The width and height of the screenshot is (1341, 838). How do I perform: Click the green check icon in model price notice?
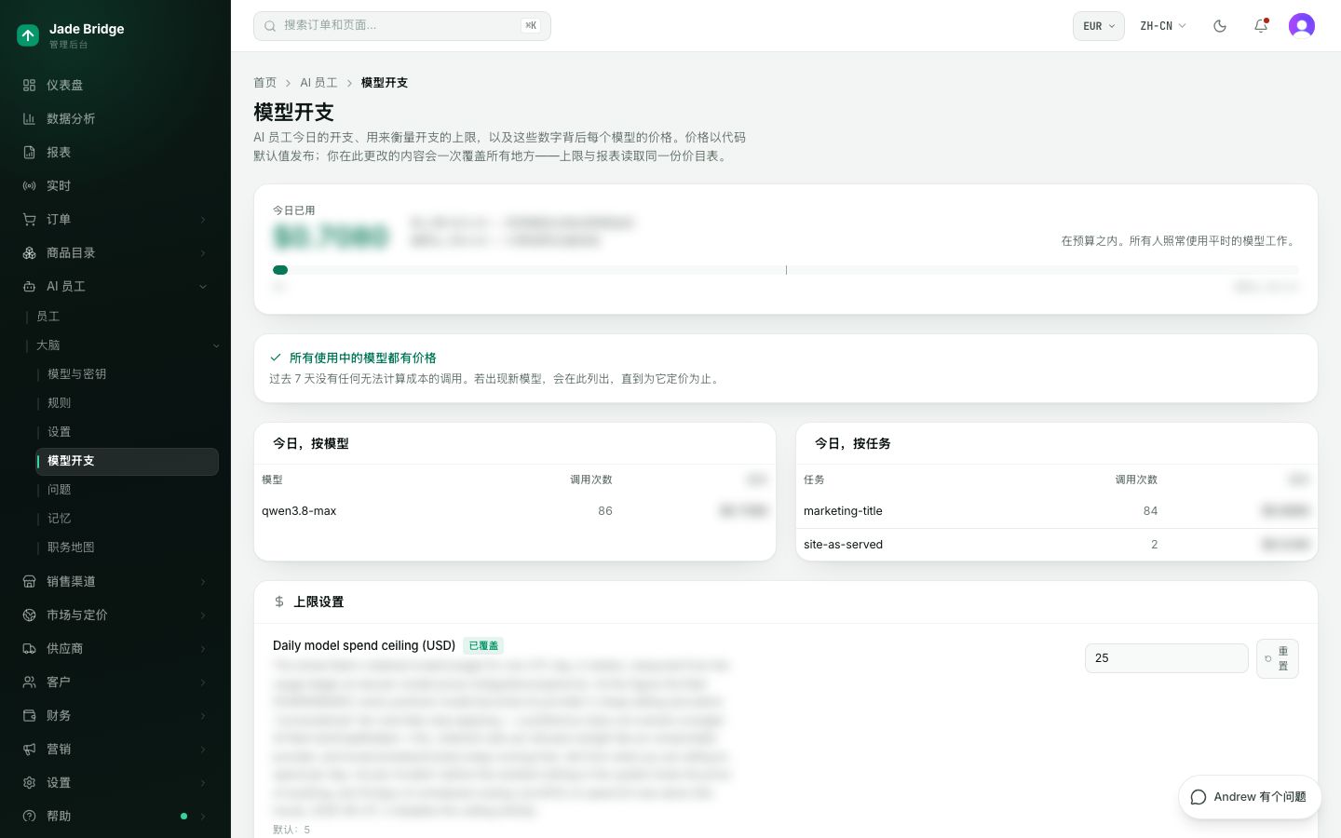click(276, 357)
